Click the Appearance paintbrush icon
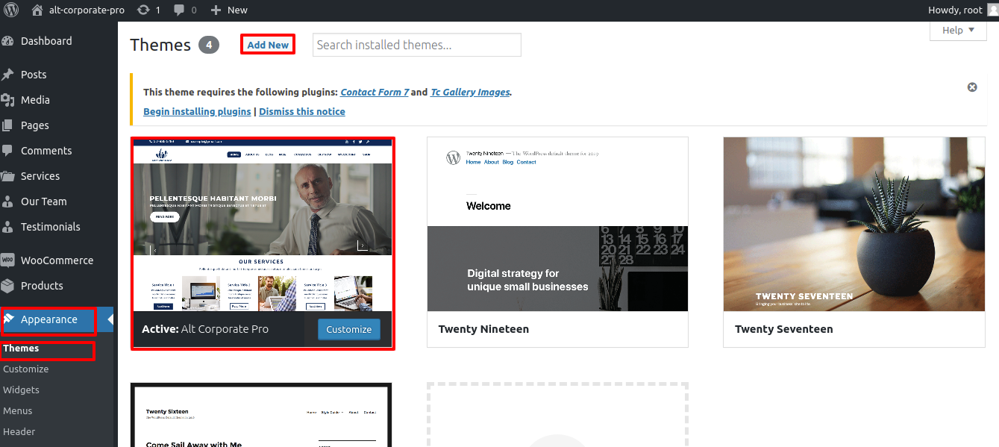The height and width of the screenshot is (447, 999). 10,319
